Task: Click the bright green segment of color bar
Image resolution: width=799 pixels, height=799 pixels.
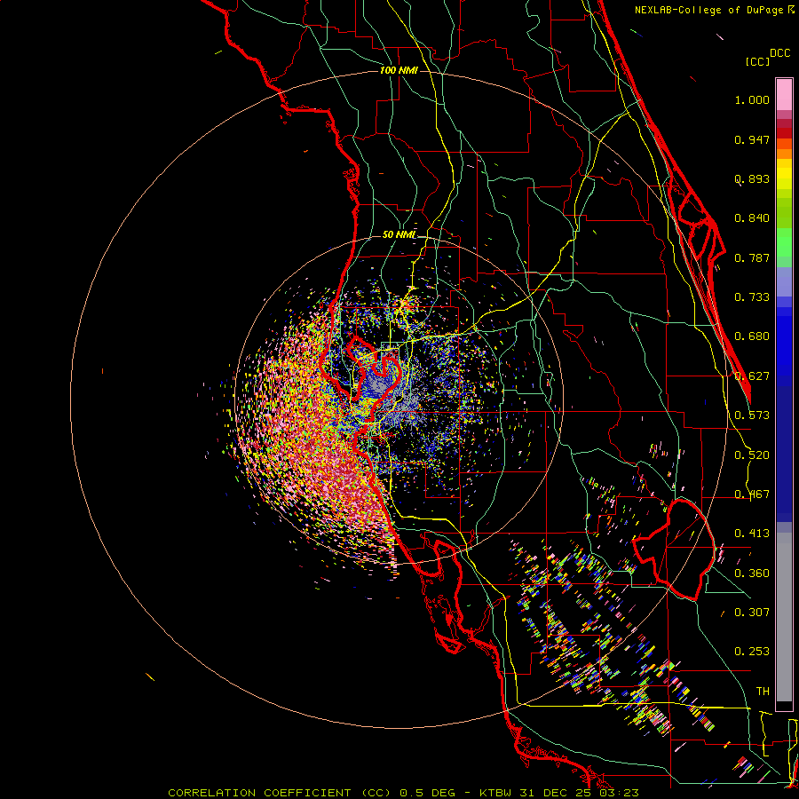Action: [x=784, y=242]
